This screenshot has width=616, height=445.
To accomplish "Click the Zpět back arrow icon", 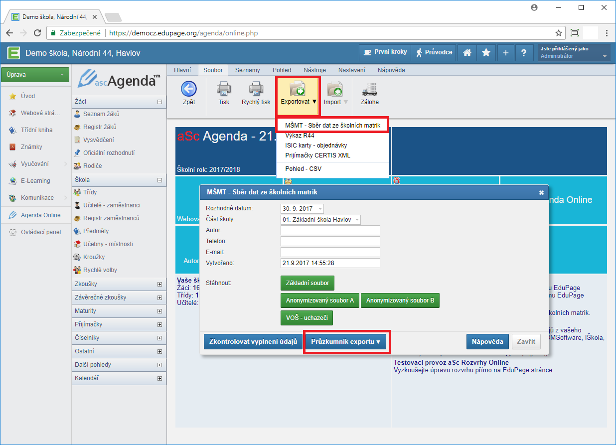I will click(188, 89).
